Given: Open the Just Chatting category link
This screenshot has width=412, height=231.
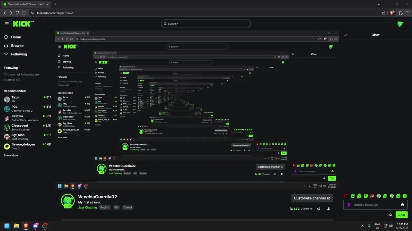Looking at the screenshot, I should click(88, 208).
